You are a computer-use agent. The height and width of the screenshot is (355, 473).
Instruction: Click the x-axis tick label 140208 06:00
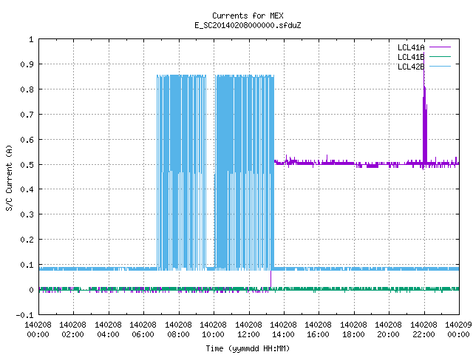click(x=143, y=330)
